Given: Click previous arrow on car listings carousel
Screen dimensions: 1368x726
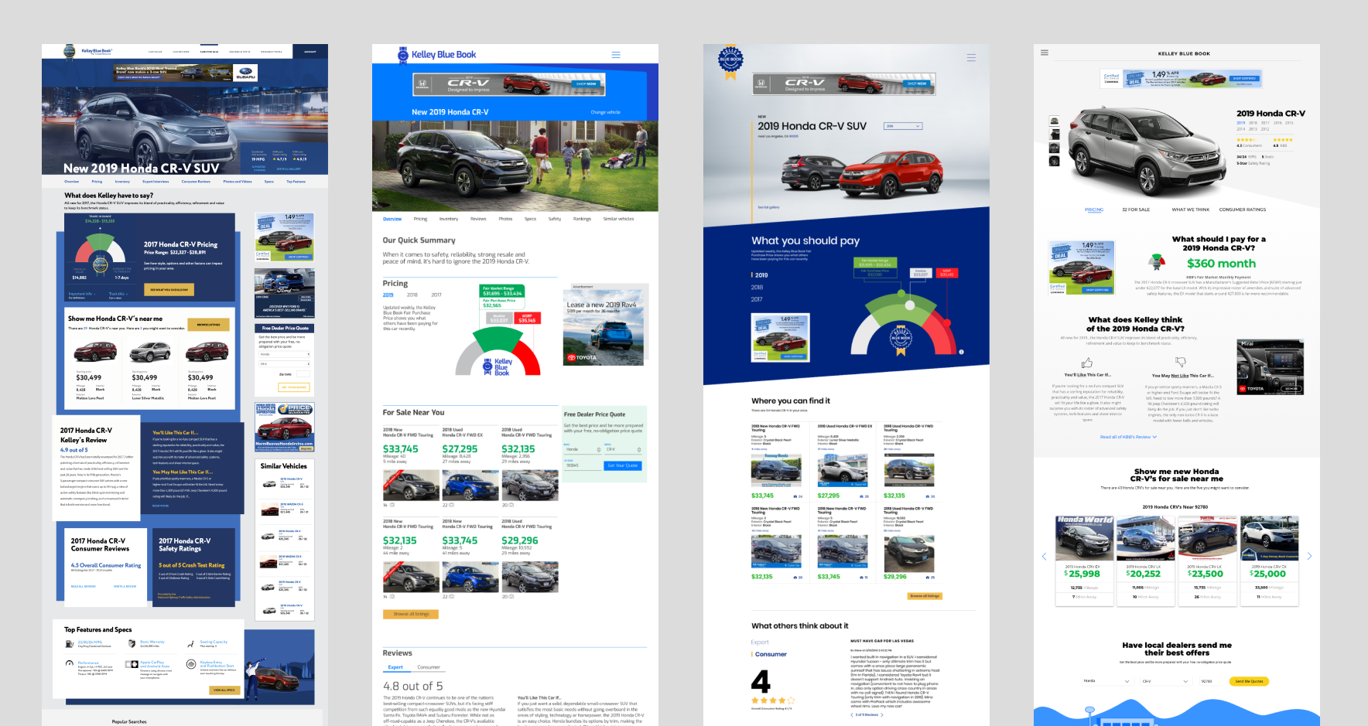Looking at the screenshot, I should 1044,556.
